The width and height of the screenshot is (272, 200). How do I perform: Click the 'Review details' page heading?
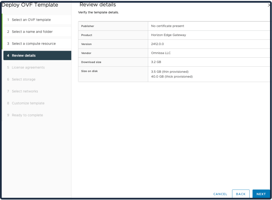coord(98,5)
